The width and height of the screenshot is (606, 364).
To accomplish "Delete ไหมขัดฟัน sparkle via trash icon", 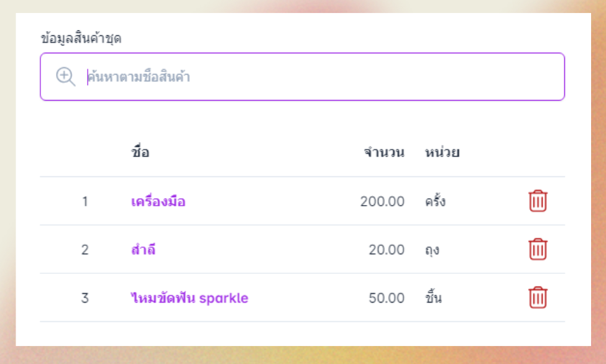I will (538, 298).
